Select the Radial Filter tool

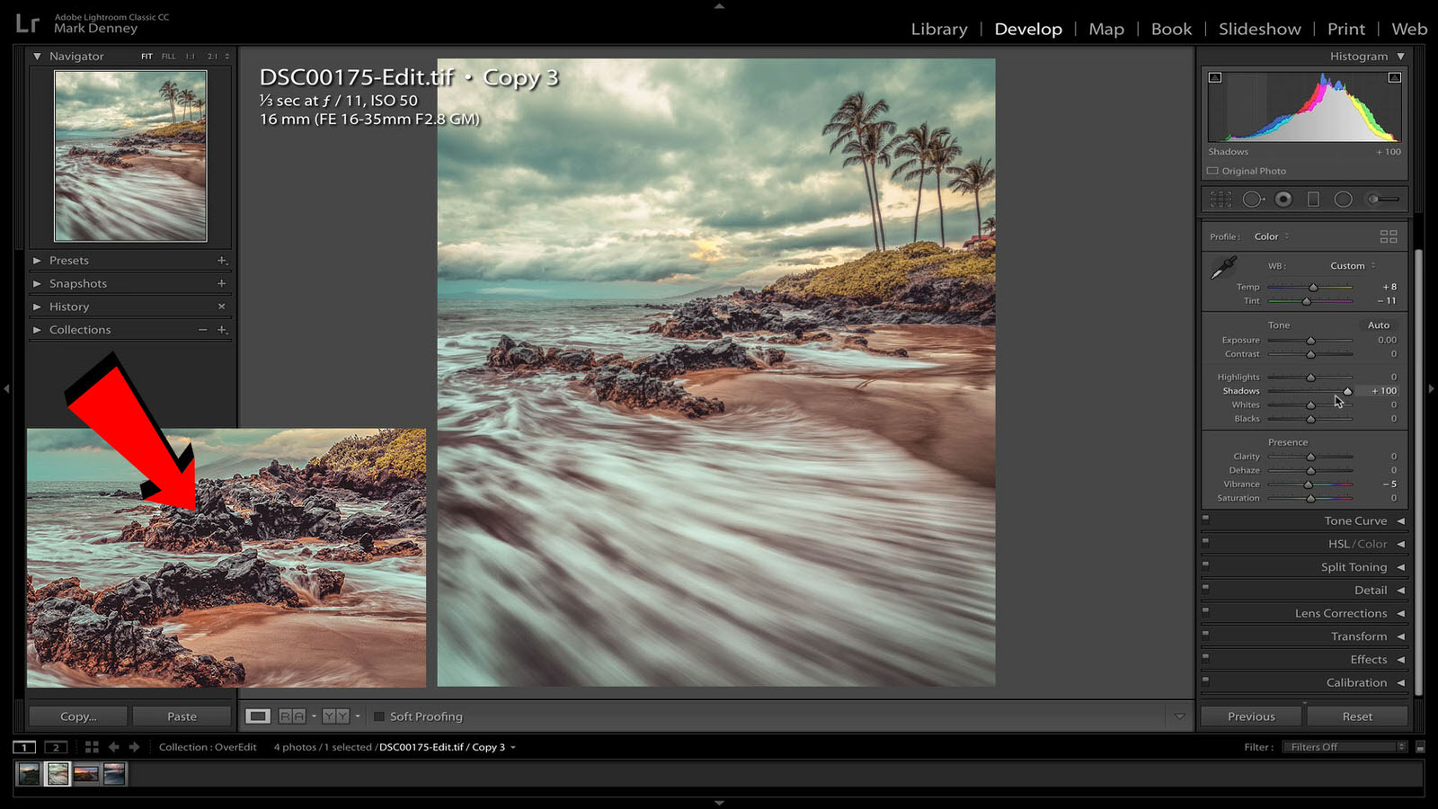1344,200
